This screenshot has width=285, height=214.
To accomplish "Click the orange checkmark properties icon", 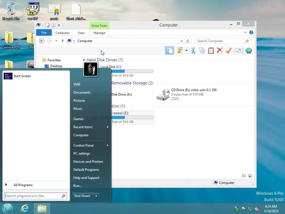I will pyautogui.click(x=229, y=50).
